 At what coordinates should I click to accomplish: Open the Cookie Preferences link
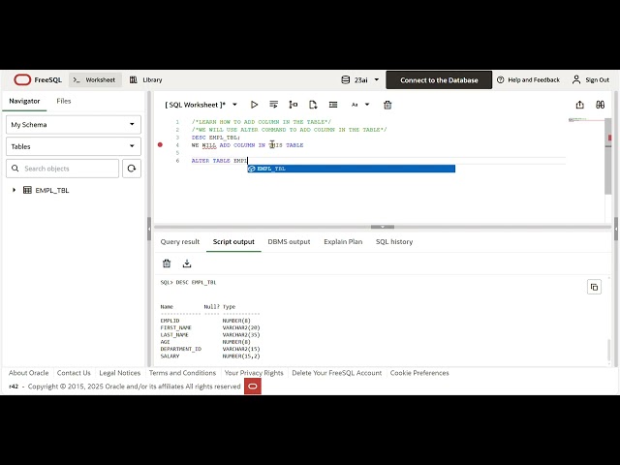click(x=419, y=373)
